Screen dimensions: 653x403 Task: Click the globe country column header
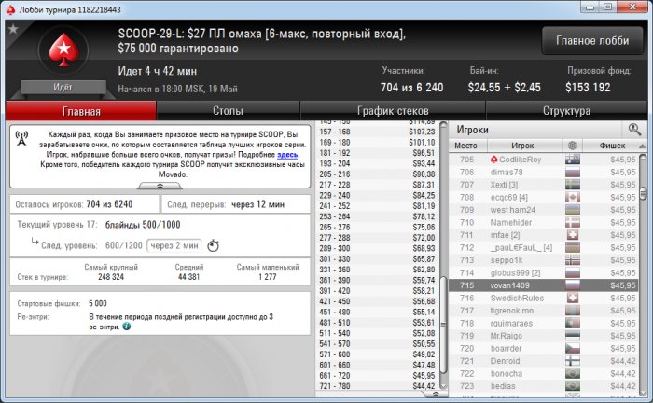pyautogui.click(x=572, y=146)
